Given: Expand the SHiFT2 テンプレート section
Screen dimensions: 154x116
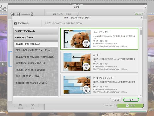Looking at the screenshot, I should click(x=36, y=31).
